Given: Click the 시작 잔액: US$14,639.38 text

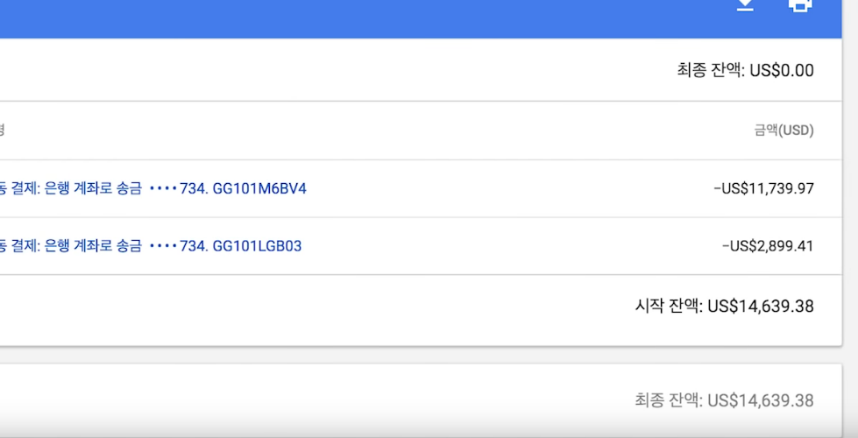Looking at the screenshot, I should pos(724,306).
